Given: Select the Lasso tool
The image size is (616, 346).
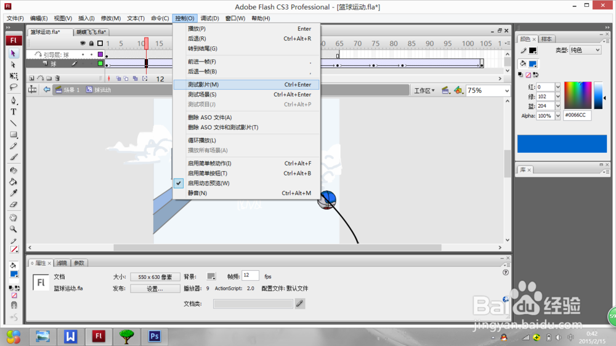Looking at the screenshot, I should (14, 87).
